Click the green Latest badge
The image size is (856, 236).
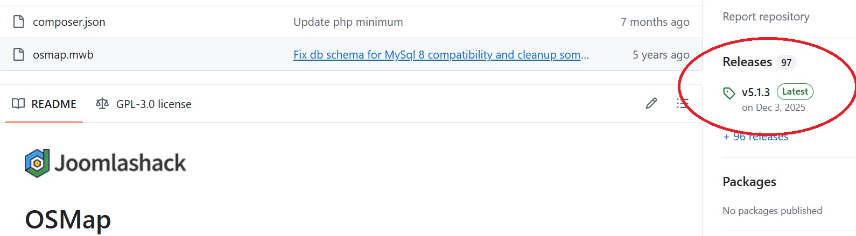(x=795, y=92)
